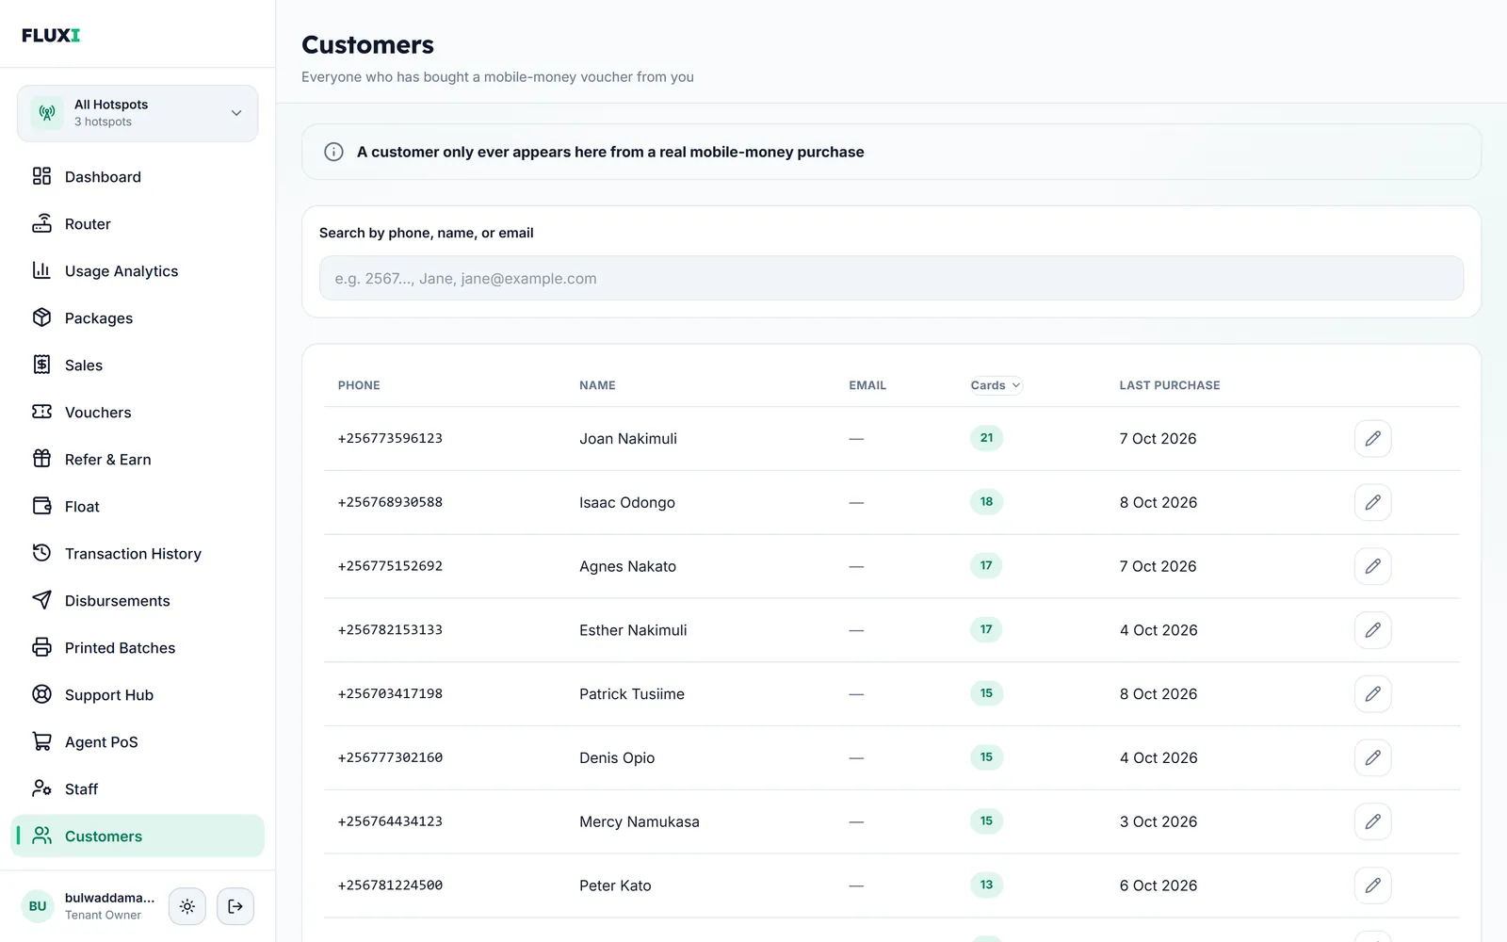1507x942 pixels.
Task: Click the Usage Analytics bar chart icon
Action: tap(41, 270)
